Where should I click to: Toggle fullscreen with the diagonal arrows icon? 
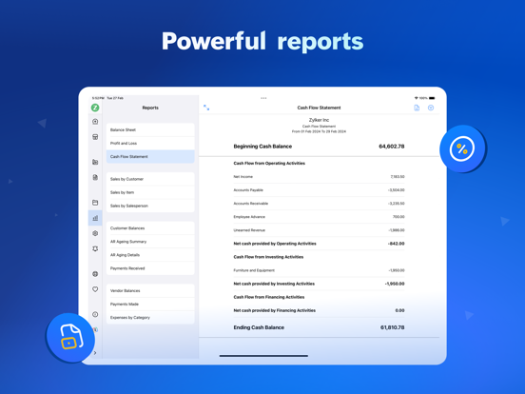click(x=206, y=108)
